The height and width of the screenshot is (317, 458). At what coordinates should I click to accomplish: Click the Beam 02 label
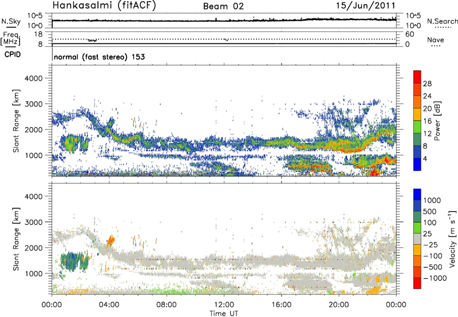click(223, 6)
